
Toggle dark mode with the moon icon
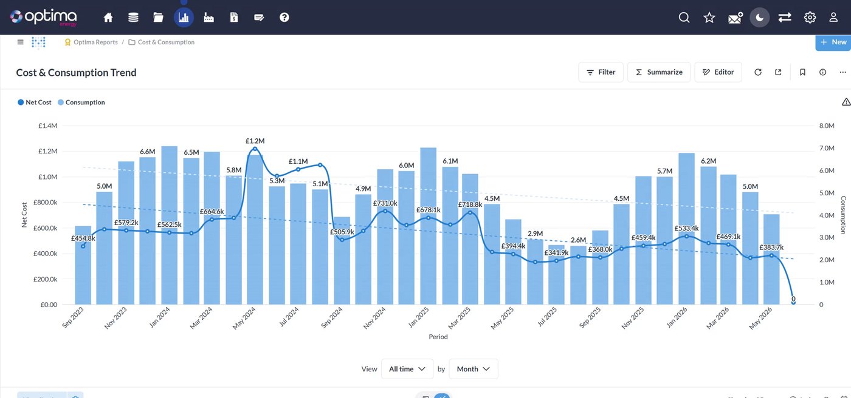(x=760, y=18)
